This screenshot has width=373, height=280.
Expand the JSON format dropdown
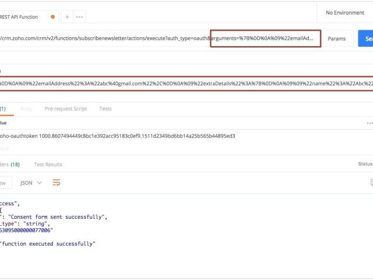[31, 183]
